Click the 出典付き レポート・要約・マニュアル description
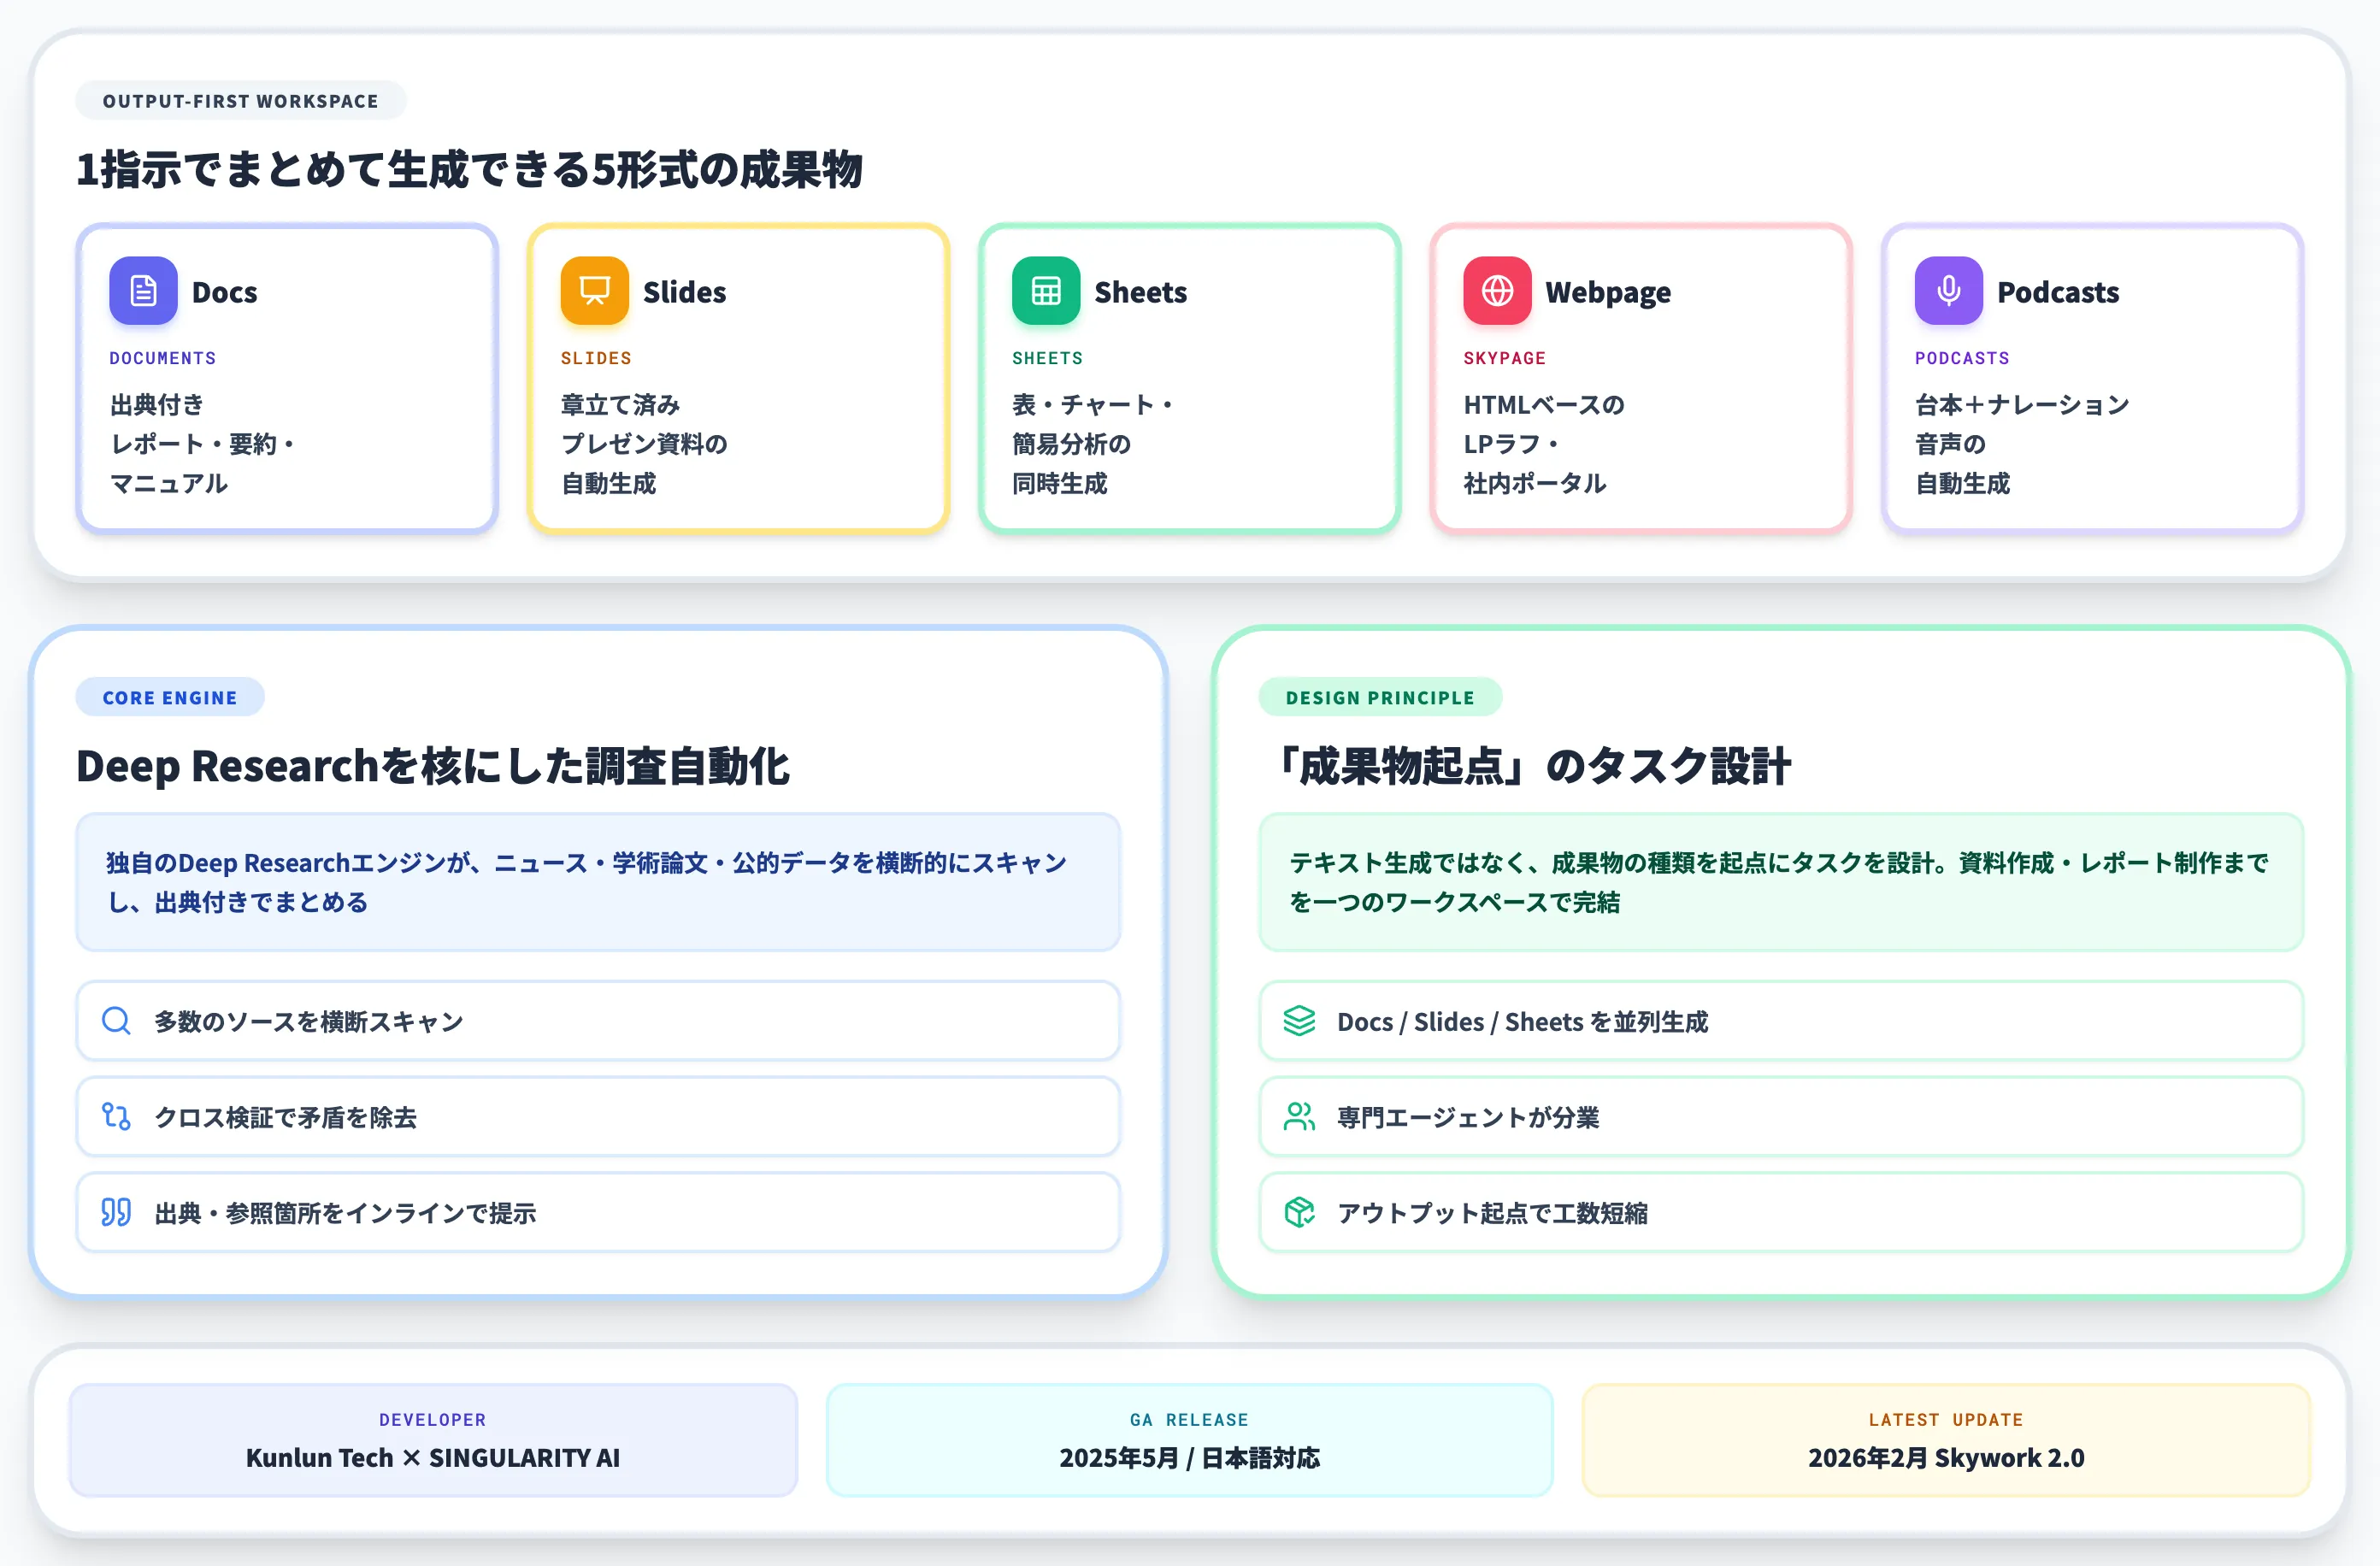 tap(203, 444)
